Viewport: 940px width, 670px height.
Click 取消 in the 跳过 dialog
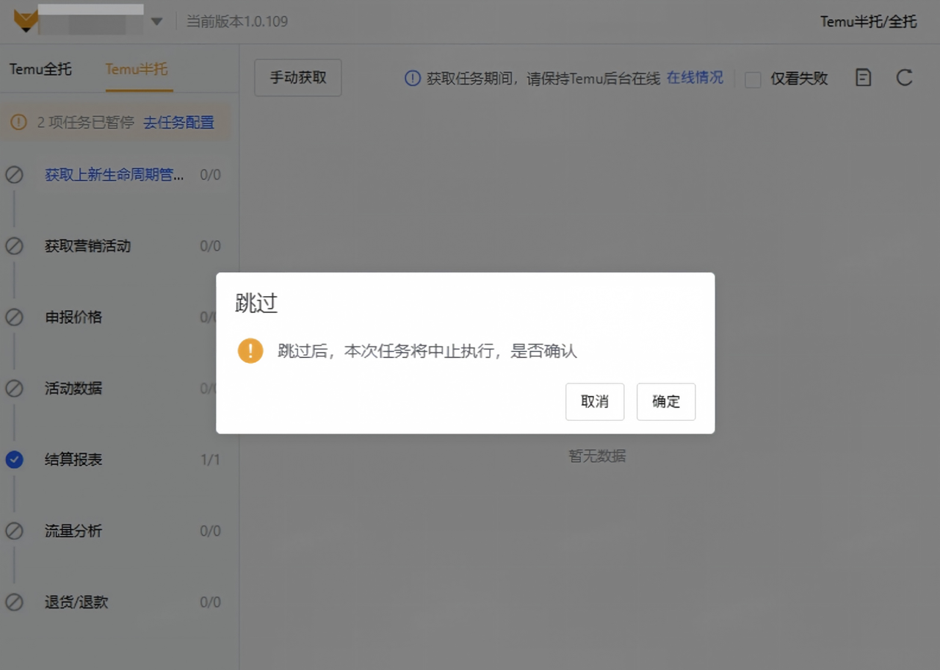pyautogui.click(x=595, y=402)
